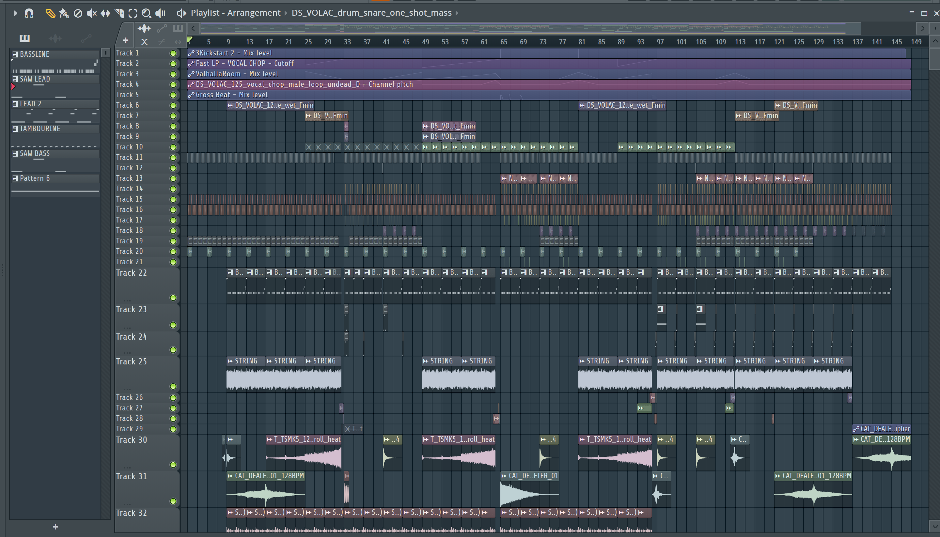
Task: Click the Track 7 label
Action: point(127,116)
